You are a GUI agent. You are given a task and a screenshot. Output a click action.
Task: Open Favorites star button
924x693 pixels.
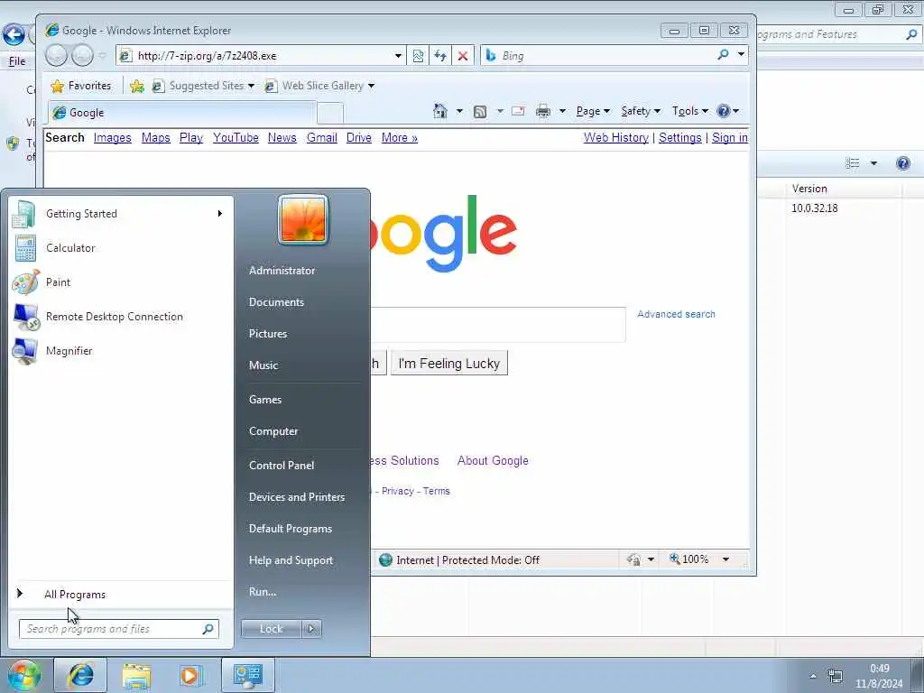[x=80, y=86]
